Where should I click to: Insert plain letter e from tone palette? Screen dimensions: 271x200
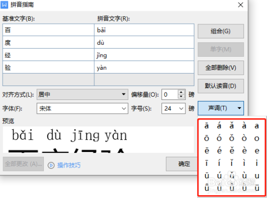point(257,151)
